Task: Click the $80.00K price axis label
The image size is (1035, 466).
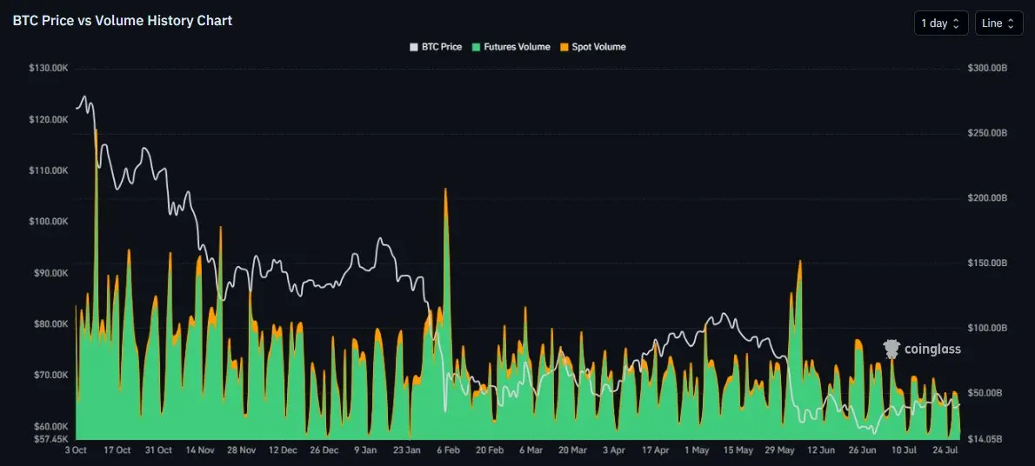Action: 50,324
